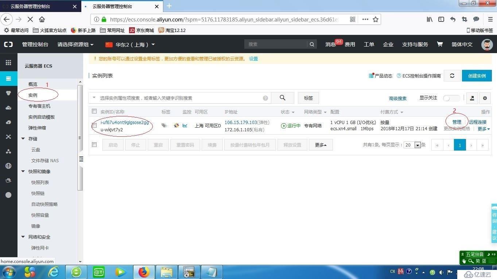This screenshot has height=279, width=497.
Task: Select instance i-uf67u4ont9glgsose2gg checkbox
Action: click(x=94, y=125)
